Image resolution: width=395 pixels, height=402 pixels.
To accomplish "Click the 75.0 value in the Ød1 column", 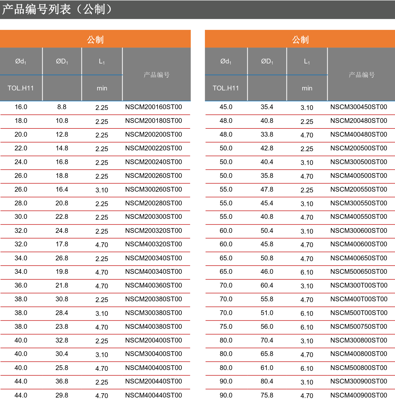I will click(226, 327).
